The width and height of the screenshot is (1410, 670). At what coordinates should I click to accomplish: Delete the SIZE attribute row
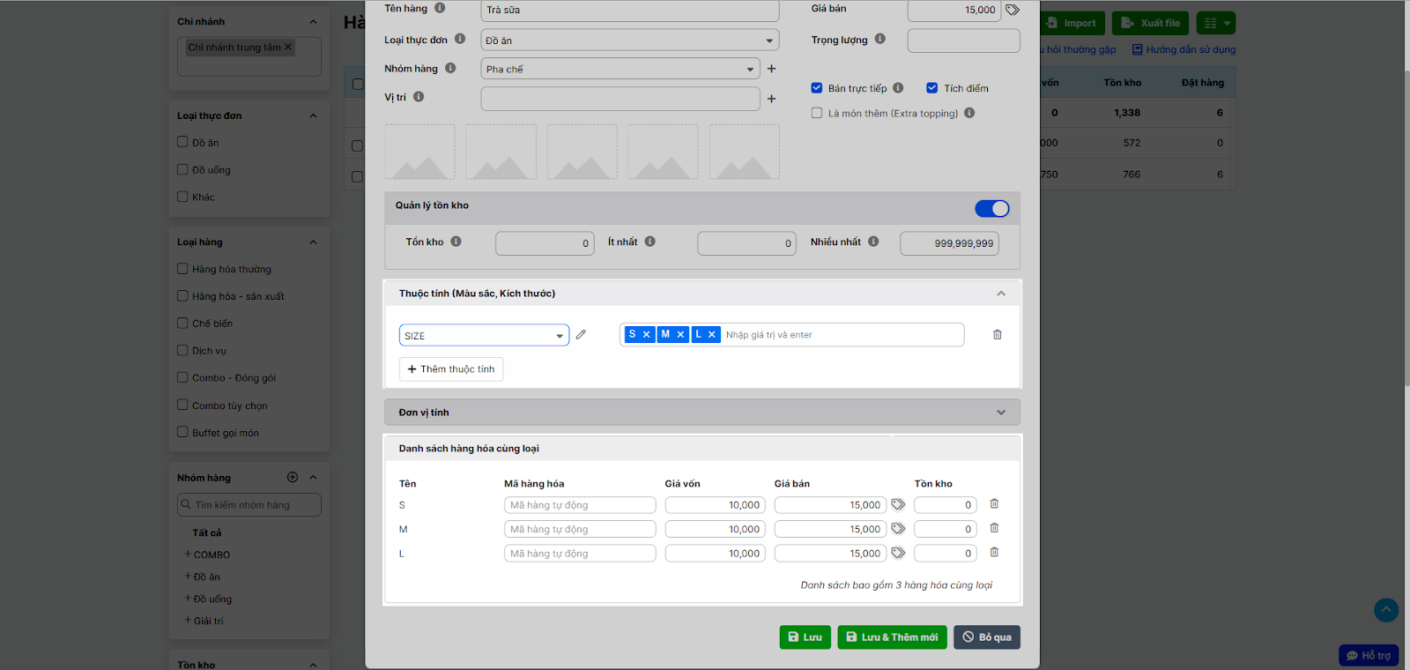click(x=998, y=335)
